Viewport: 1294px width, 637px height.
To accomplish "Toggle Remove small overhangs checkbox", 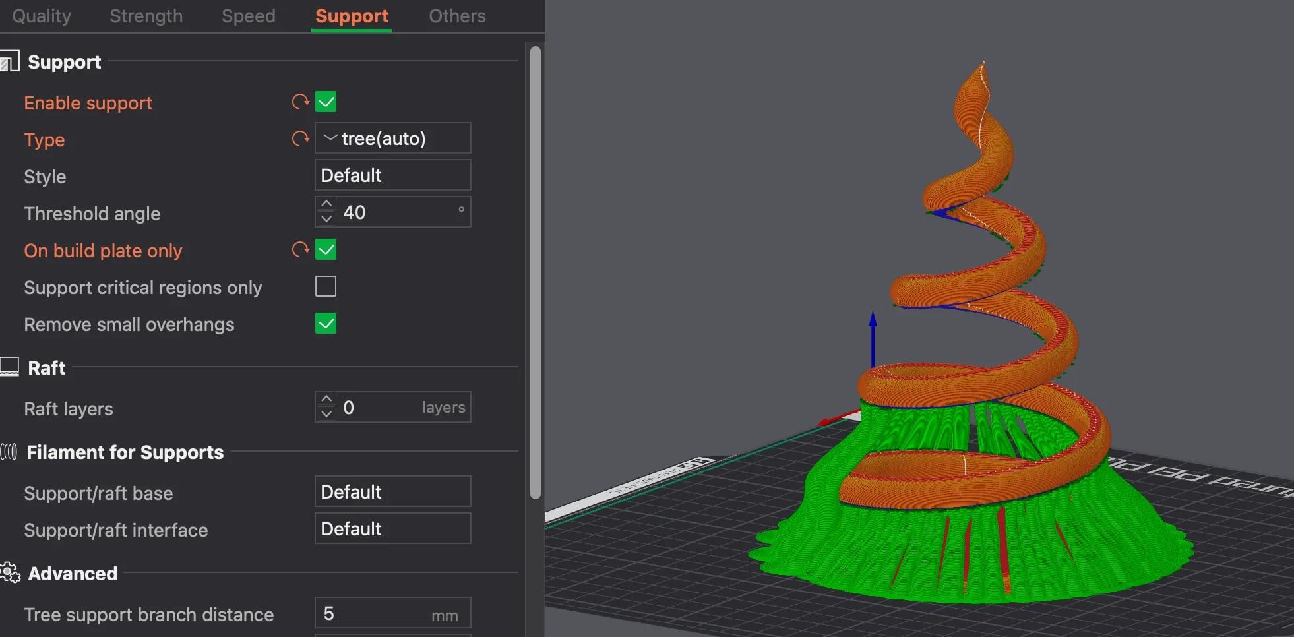I will 326,324.
